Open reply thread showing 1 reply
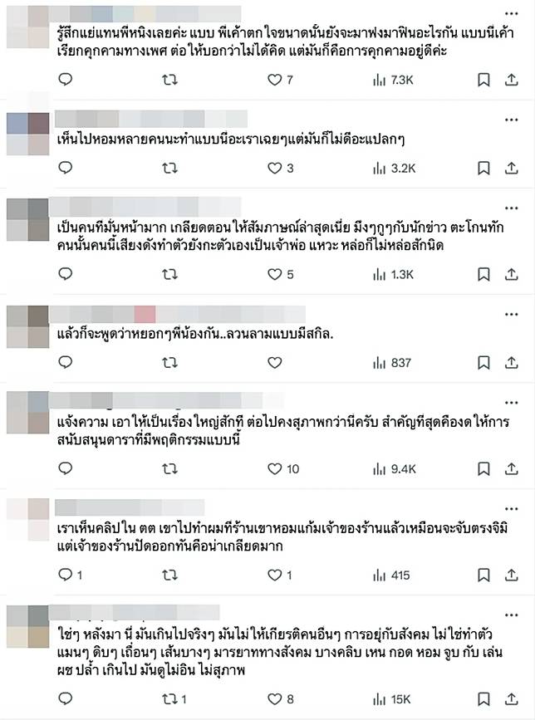 tap(71, 575)
